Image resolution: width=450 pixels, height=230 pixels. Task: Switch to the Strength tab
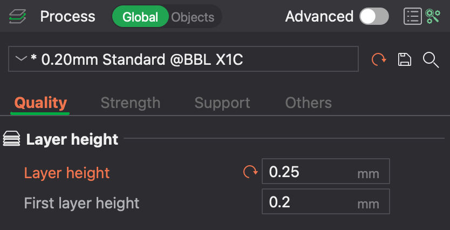[x=131, y=103]
